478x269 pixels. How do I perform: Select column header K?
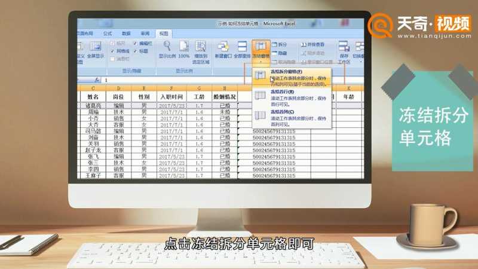[349, 88]
